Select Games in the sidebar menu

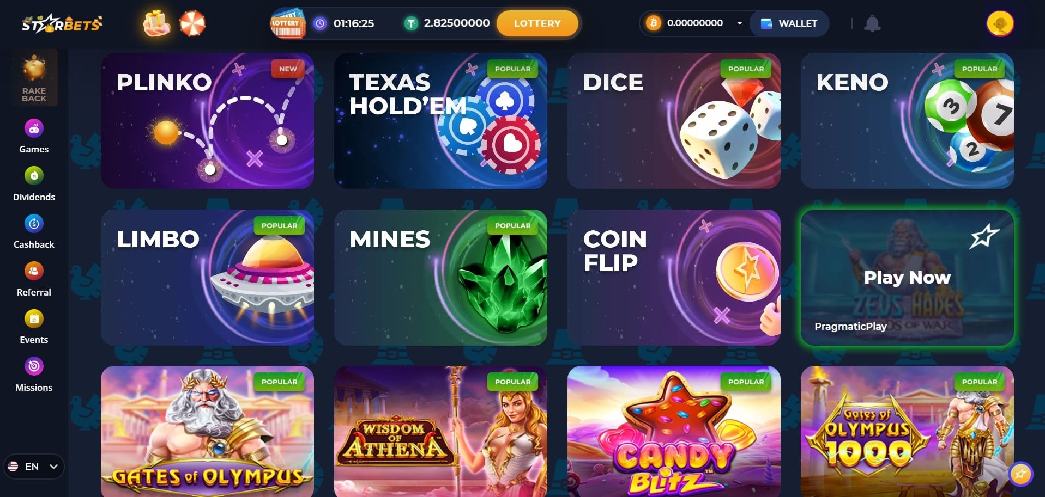[x=34, y=137]
